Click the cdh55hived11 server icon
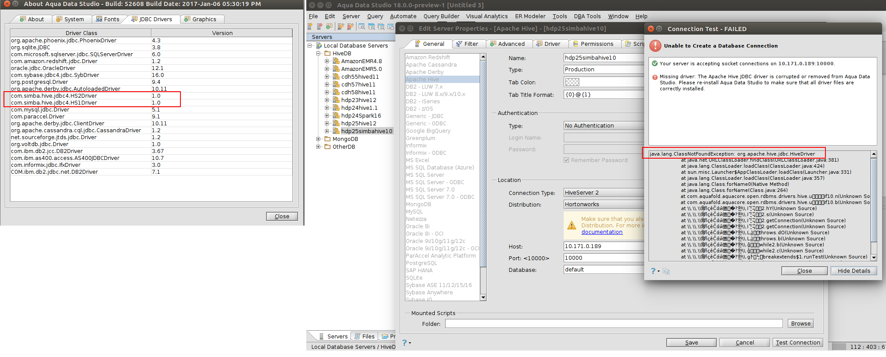This screenshot has height=357, width=886. pos(336,76)
